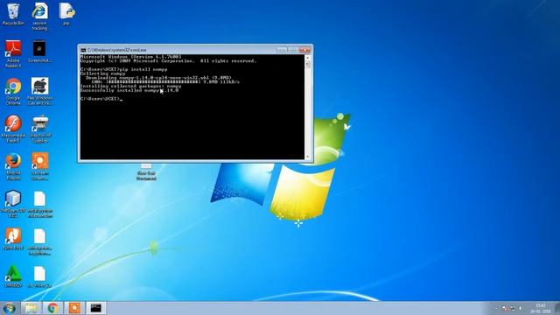Open the white cube application shortcut
The height and width of the screenshot is (315, 560).
pyautogui.click(x=13, y=204)
